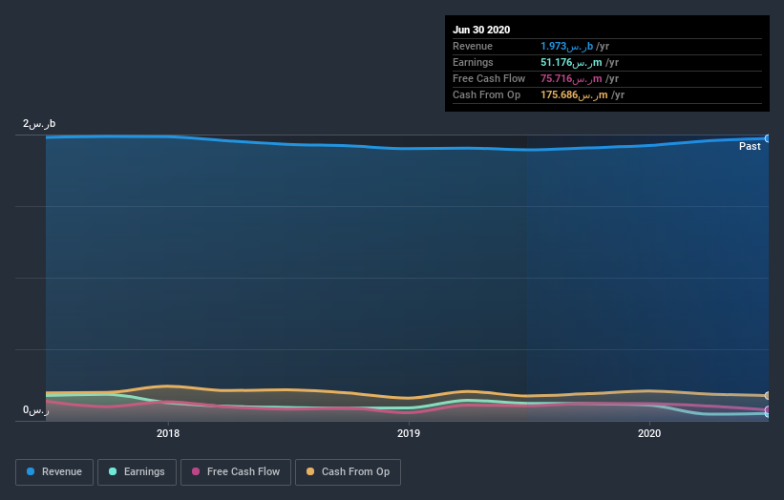Click the blue Revenue legend dot

tap(31, 471)
